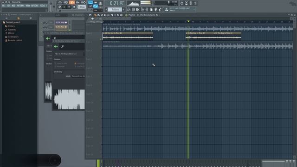This screenshot has width=297, height=167.
Task: Click the typing keyboard to piano icon
Action: (x=90, y=2)
